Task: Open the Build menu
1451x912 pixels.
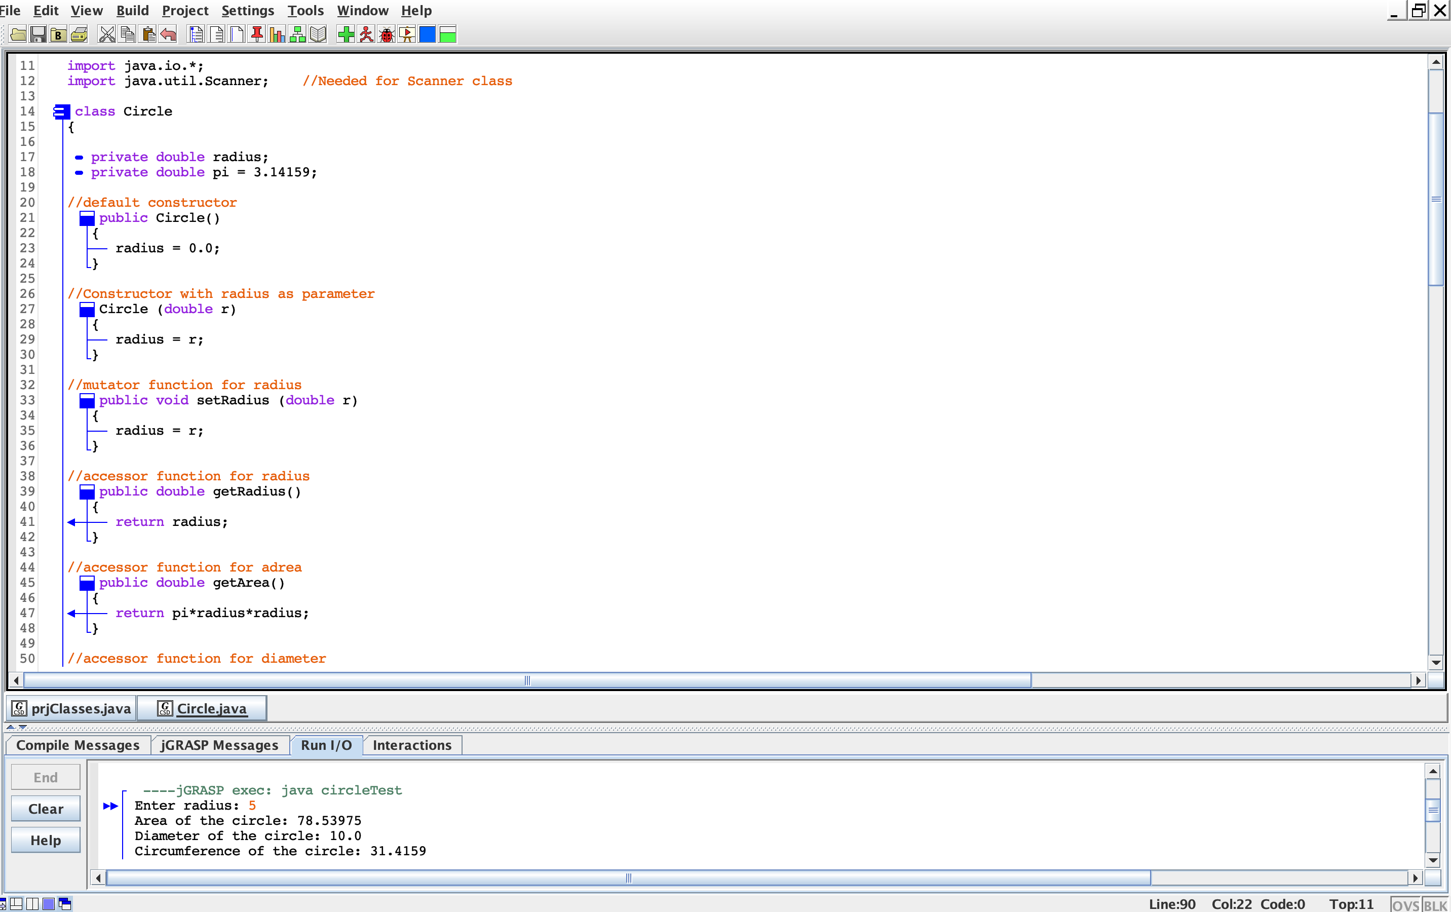Action: pyautogui.click(x=133, y=10)
